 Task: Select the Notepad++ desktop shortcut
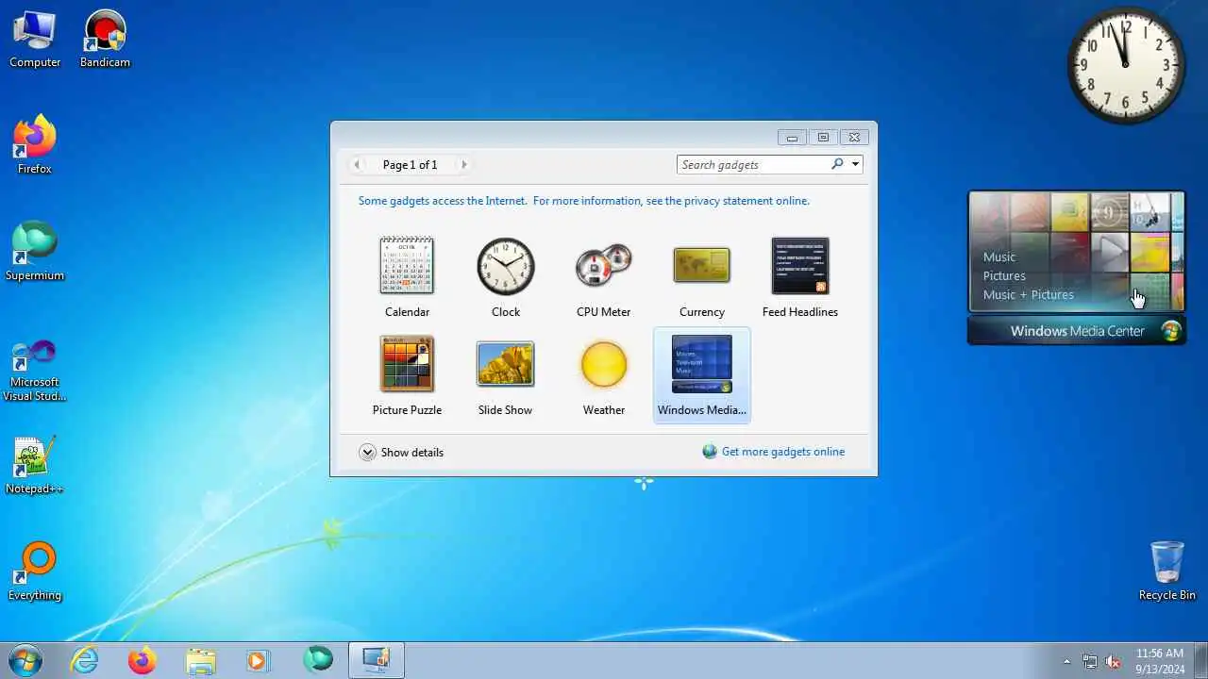(35, 465)
